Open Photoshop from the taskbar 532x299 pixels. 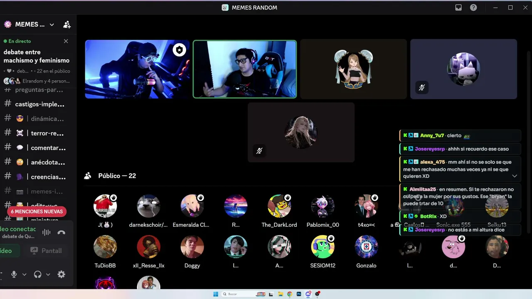click(299, 294)
